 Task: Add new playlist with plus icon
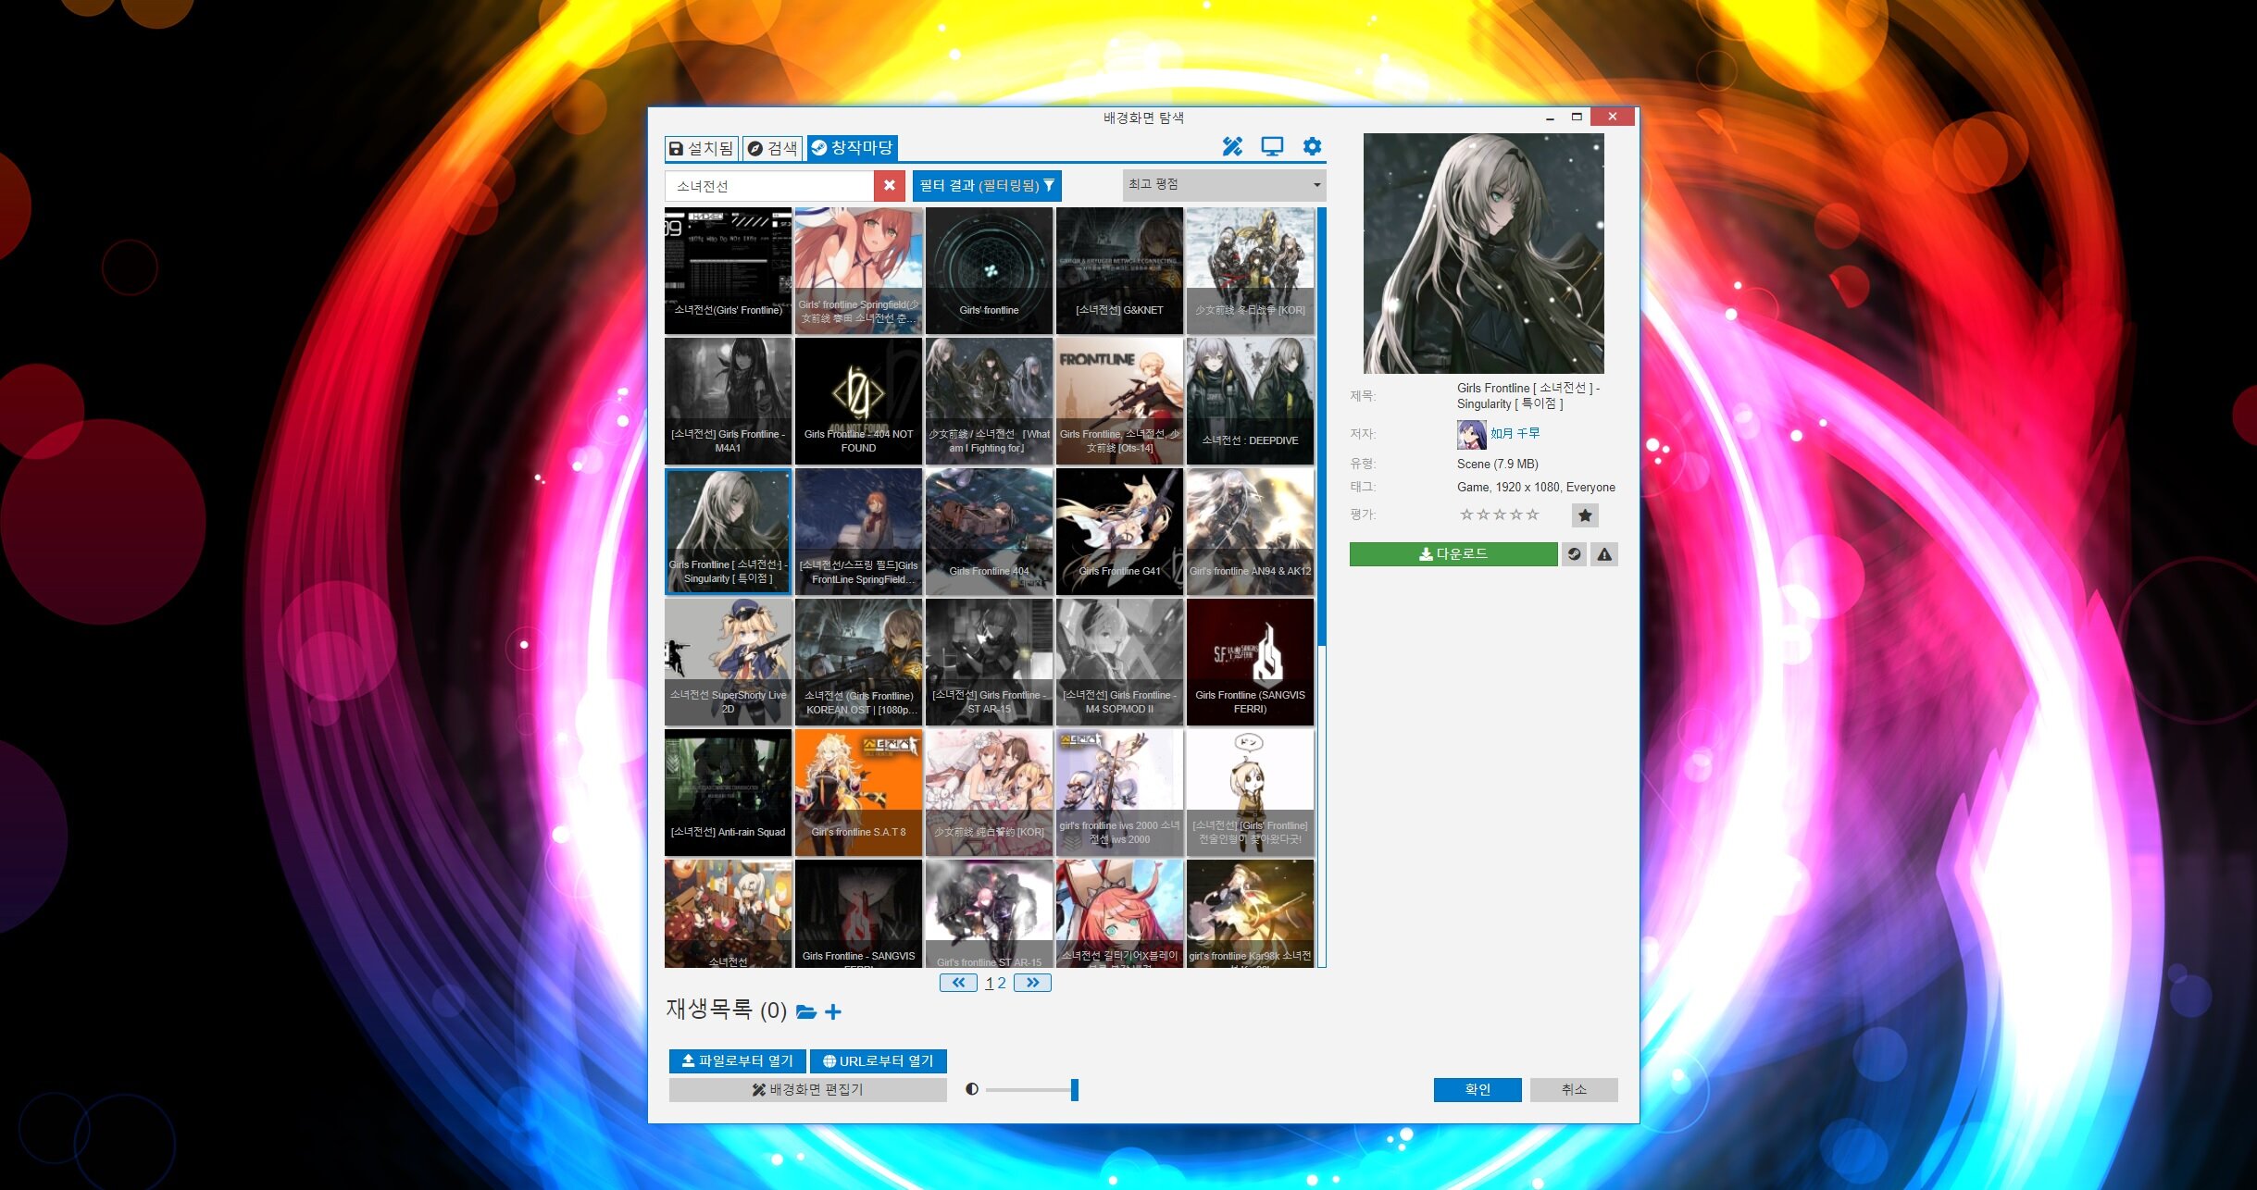pyautogui.click(x=833, y=1011)
